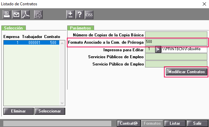This screenshot has height=127, width=209.
Task: Click the email envelope icon
Action: pyautogui.click(x=16, y=15)
